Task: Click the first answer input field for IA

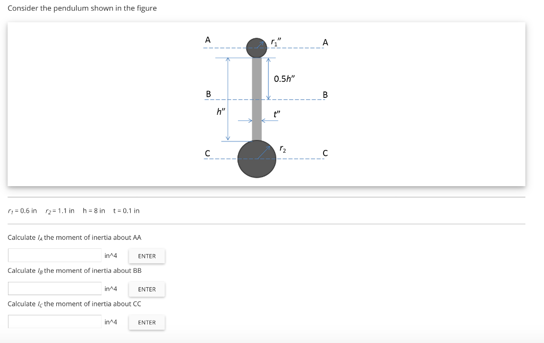Action: pyautogui.click(x=55, y=255)
